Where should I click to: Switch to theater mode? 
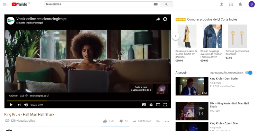(x=158, y=105)
